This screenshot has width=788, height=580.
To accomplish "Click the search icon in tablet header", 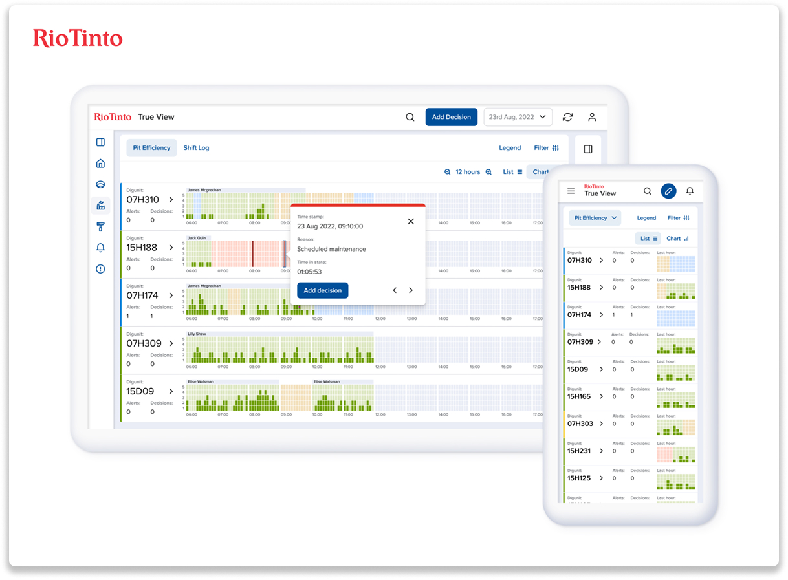I will (x=410, y=117).
